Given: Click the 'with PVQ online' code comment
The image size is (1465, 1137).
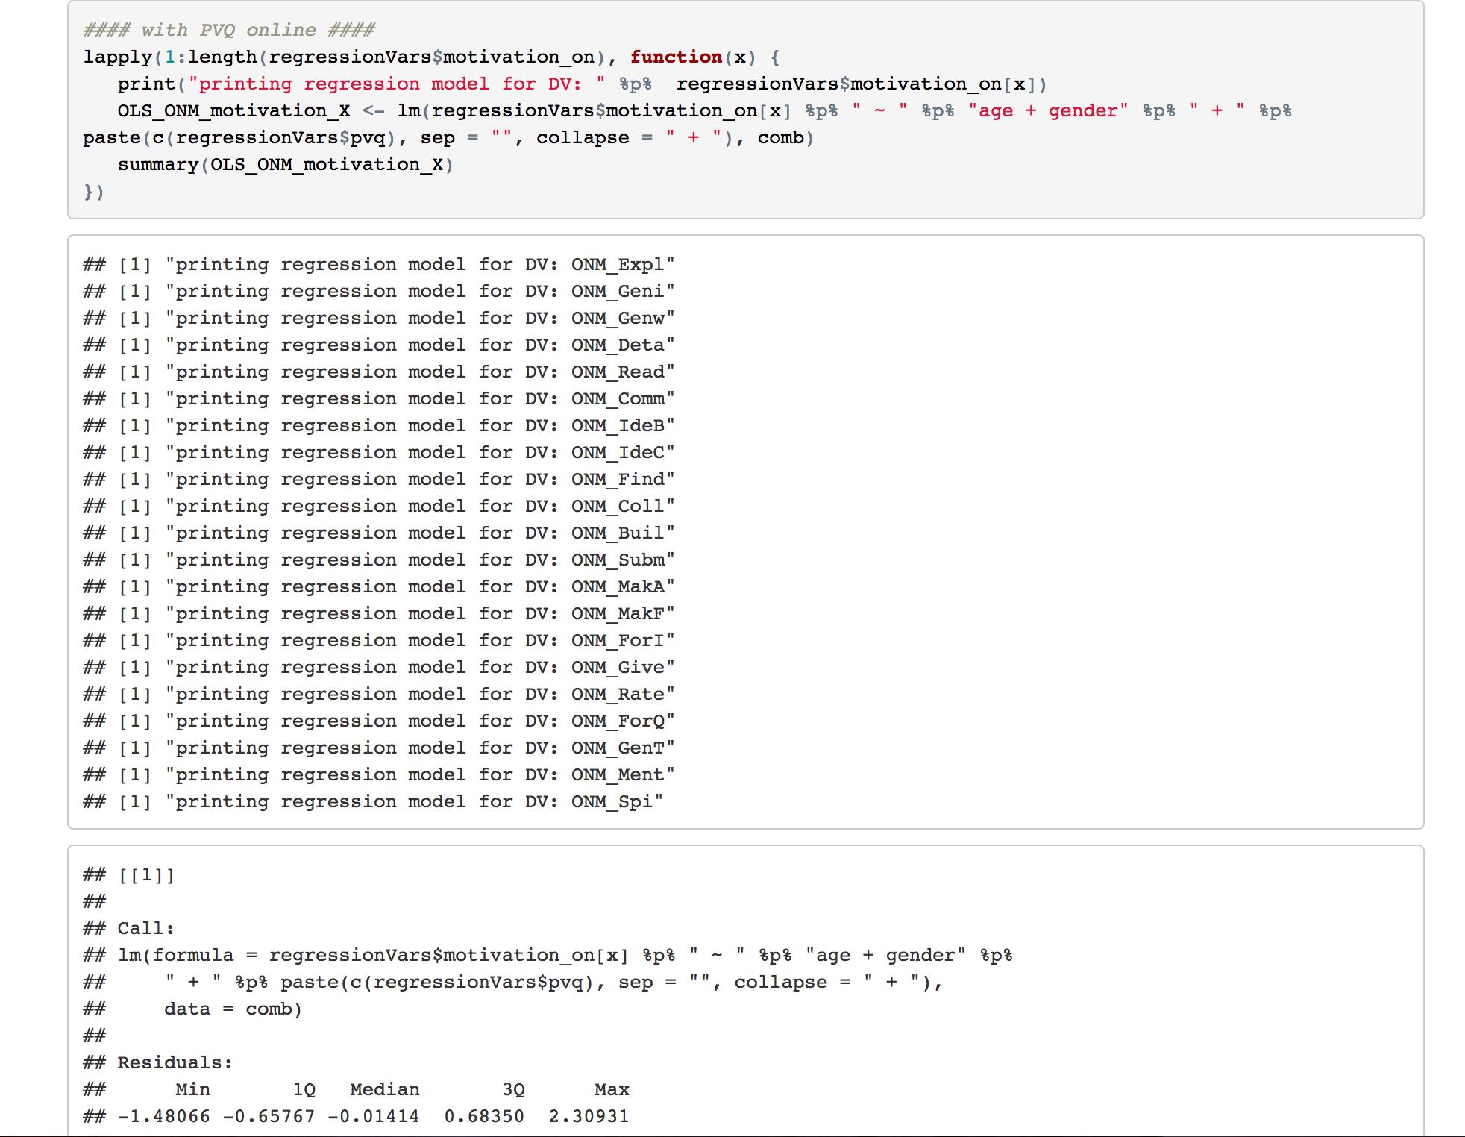Looking at the screenshot, I should [229, 30].
